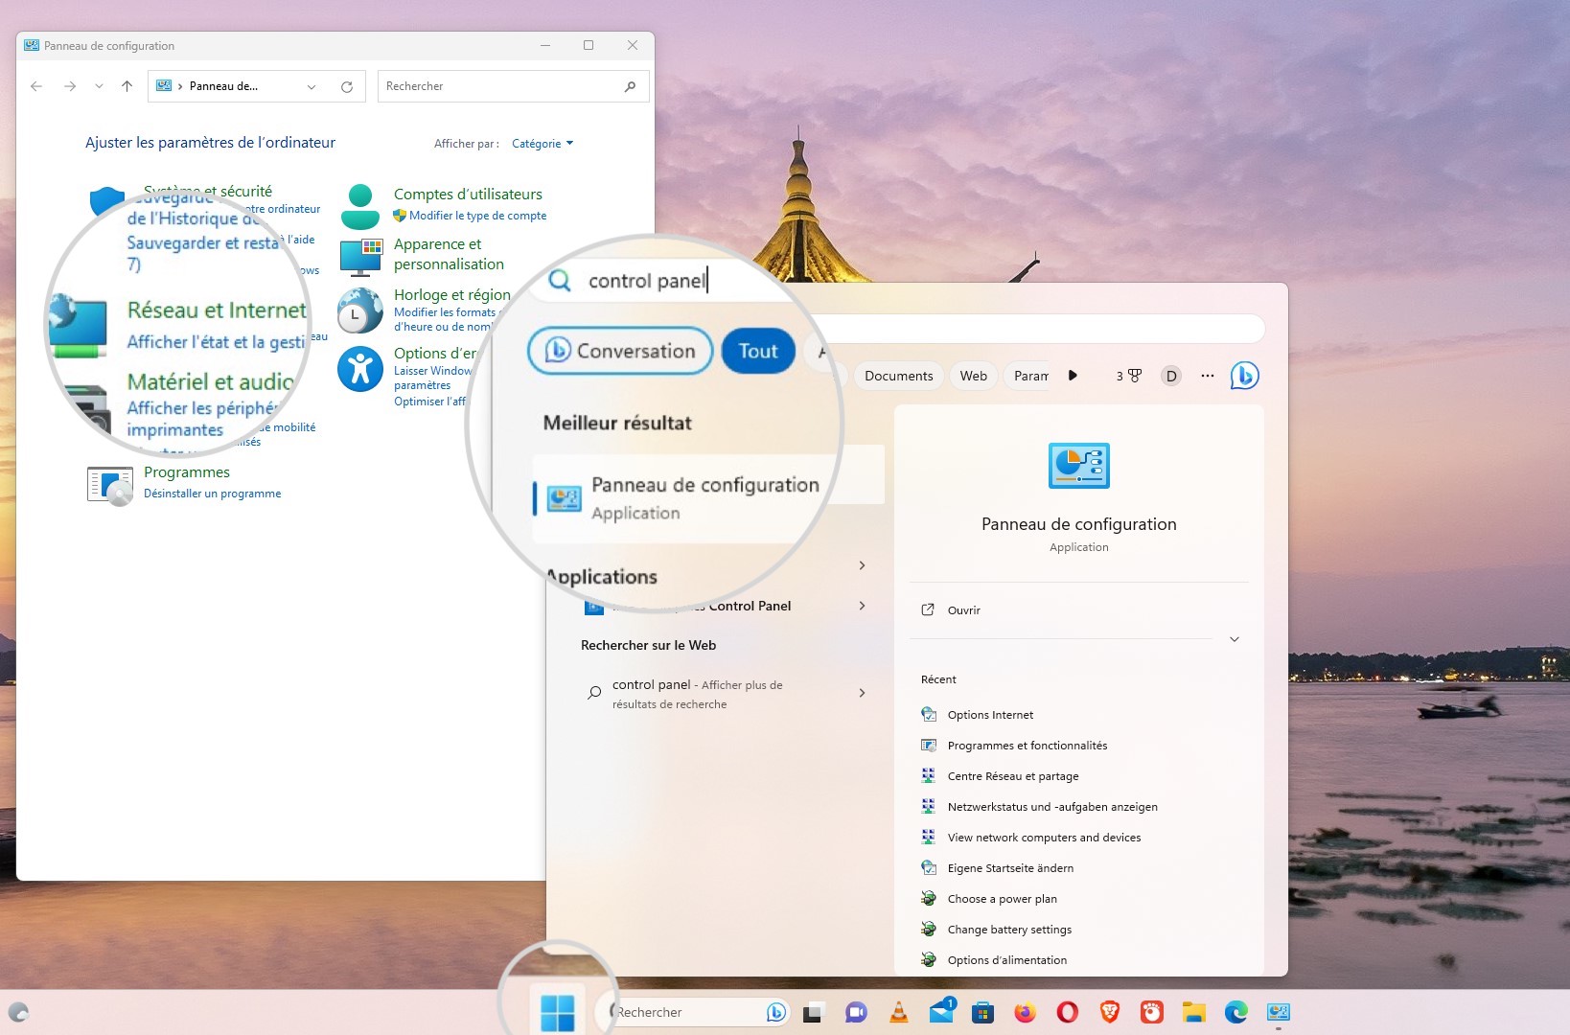The width and height of the screenshot is (1570, 1035).
Task: Open Modifier le type de compte
Action: [477, 216]
